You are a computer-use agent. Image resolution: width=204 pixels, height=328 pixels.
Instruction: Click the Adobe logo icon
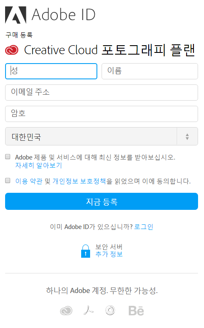tap(16, 15)
